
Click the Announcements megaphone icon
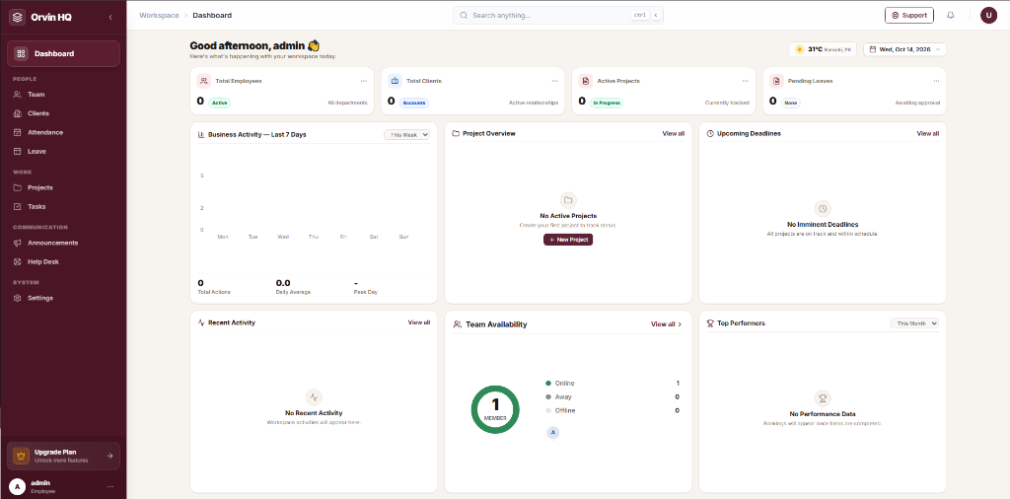(x=18, y=243)
